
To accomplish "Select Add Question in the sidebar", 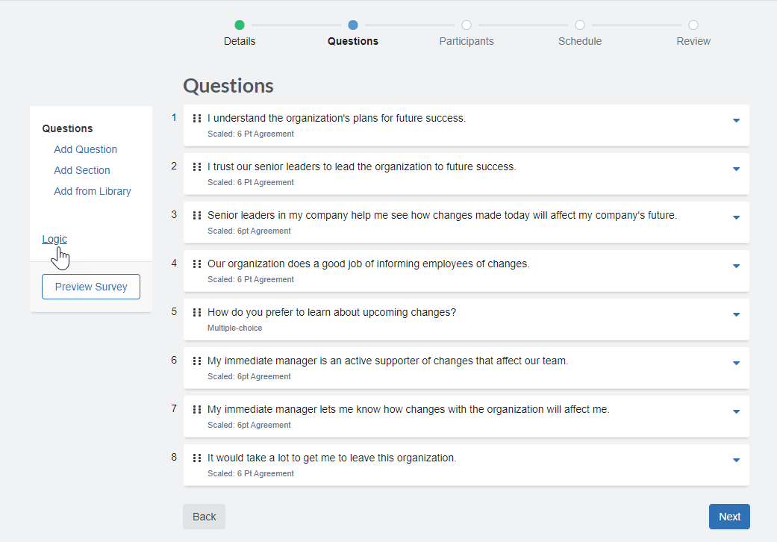I will coord(85,149).
